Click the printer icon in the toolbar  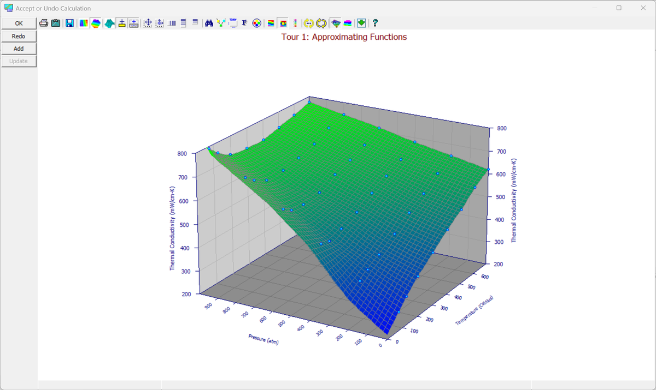(44, 23)
